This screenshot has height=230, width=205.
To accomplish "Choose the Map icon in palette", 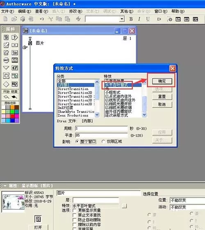I will (x=15, y=53).
